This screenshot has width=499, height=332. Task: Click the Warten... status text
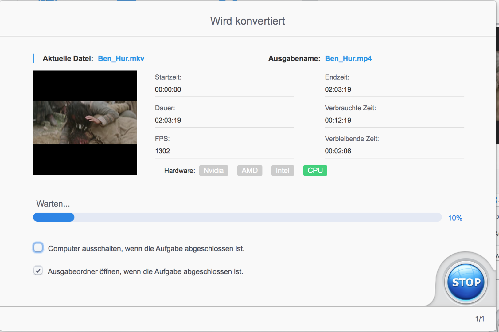53,204
